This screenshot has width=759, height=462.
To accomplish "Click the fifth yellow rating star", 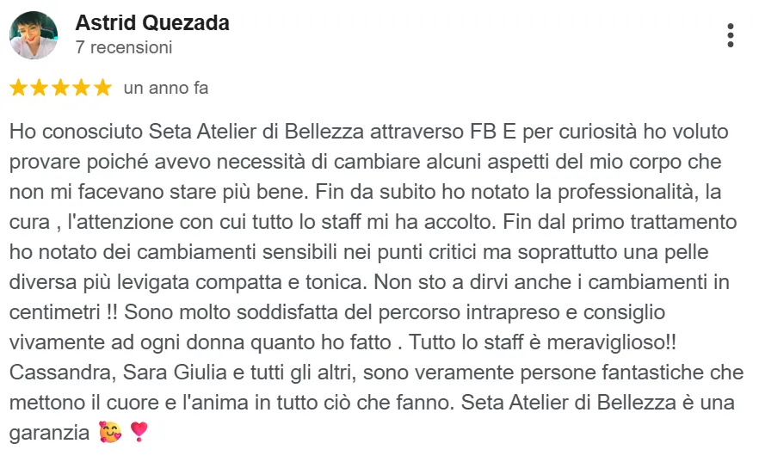I will pyautogui.click(x=102, y=88).
